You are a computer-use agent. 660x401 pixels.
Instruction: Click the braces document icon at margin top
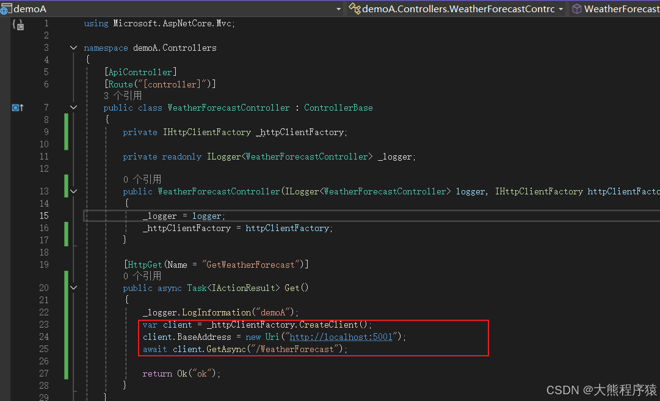coord(16,24)
